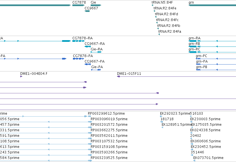Select RP003662275.5prime EST label
Screen dimensions: 236x162
(109, 130)
